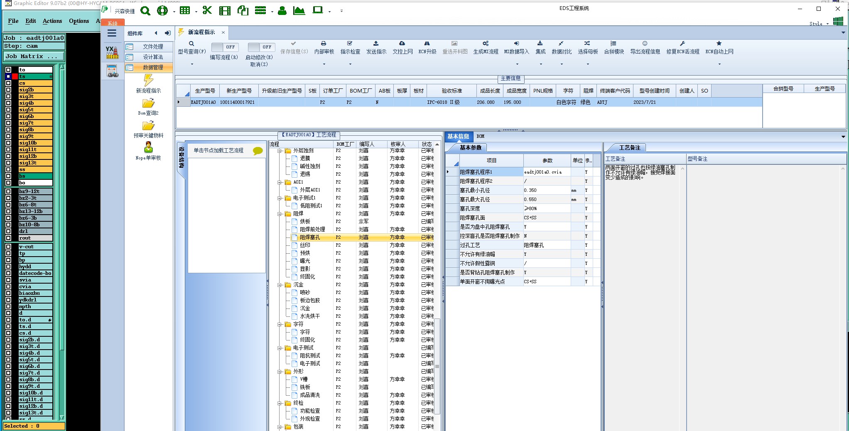The height and width of the screenshot is (431, 849).
Task: Click the film strip icon in quick toolbar
Action: pyautogui.click(x=225, y=11)
